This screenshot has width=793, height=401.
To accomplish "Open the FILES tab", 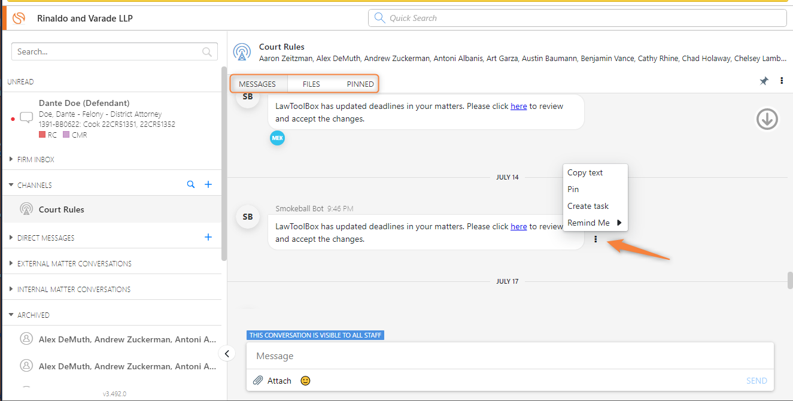I will click(311, 84).
